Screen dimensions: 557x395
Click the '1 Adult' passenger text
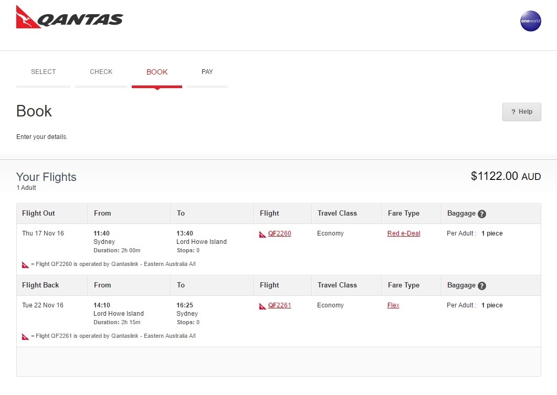tap(26, 188)
